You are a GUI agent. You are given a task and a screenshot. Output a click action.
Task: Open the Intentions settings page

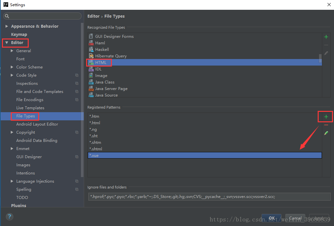25,173
